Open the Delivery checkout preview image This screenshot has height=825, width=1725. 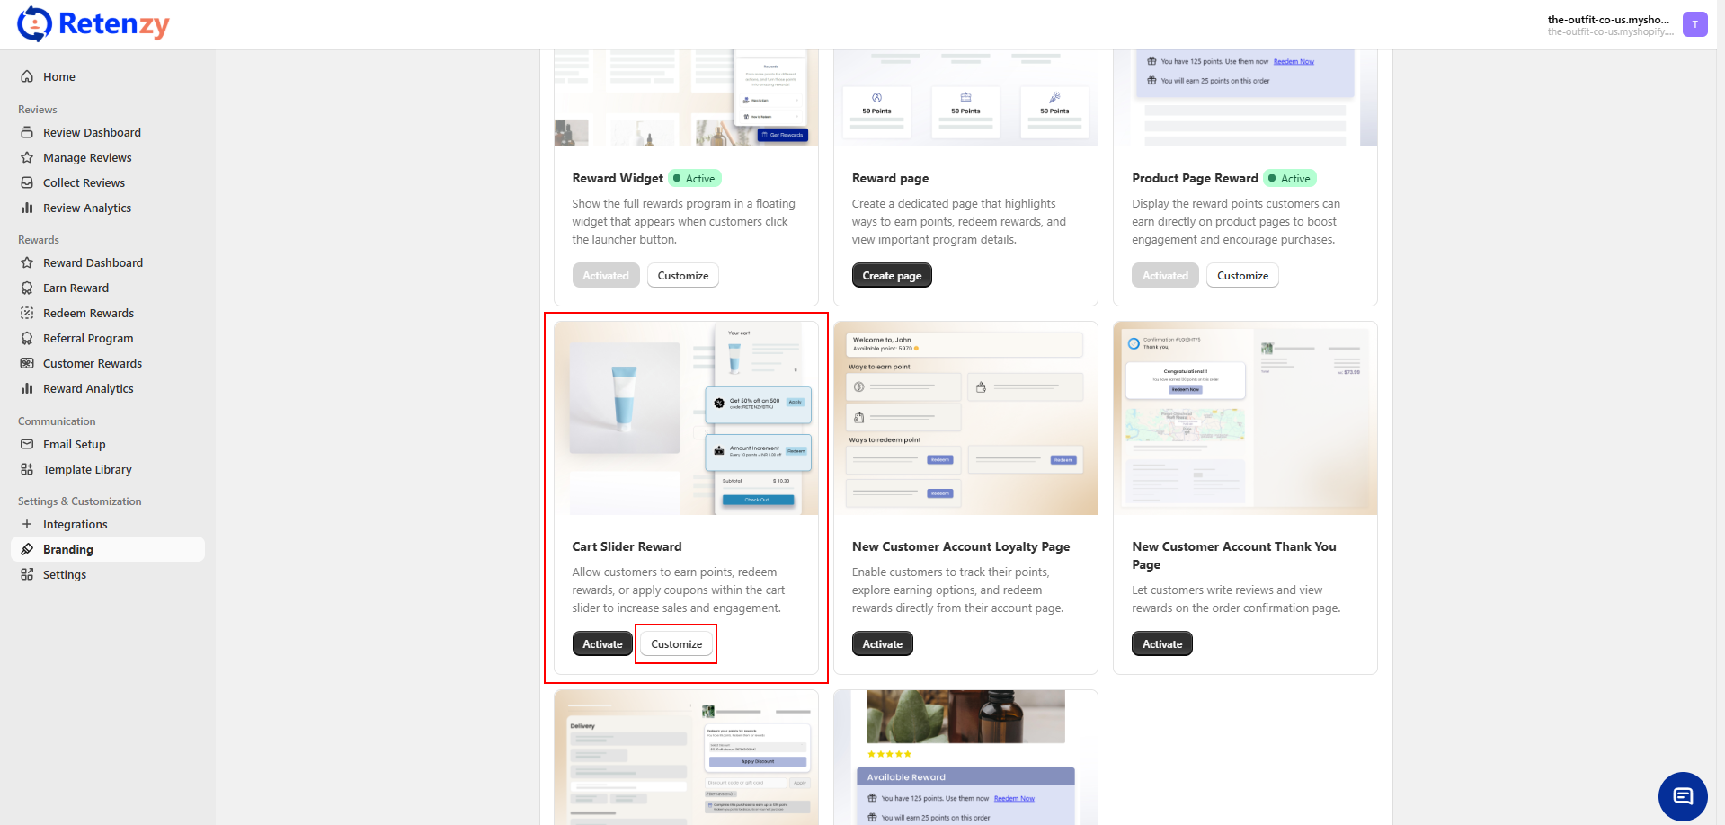[686, 758]
